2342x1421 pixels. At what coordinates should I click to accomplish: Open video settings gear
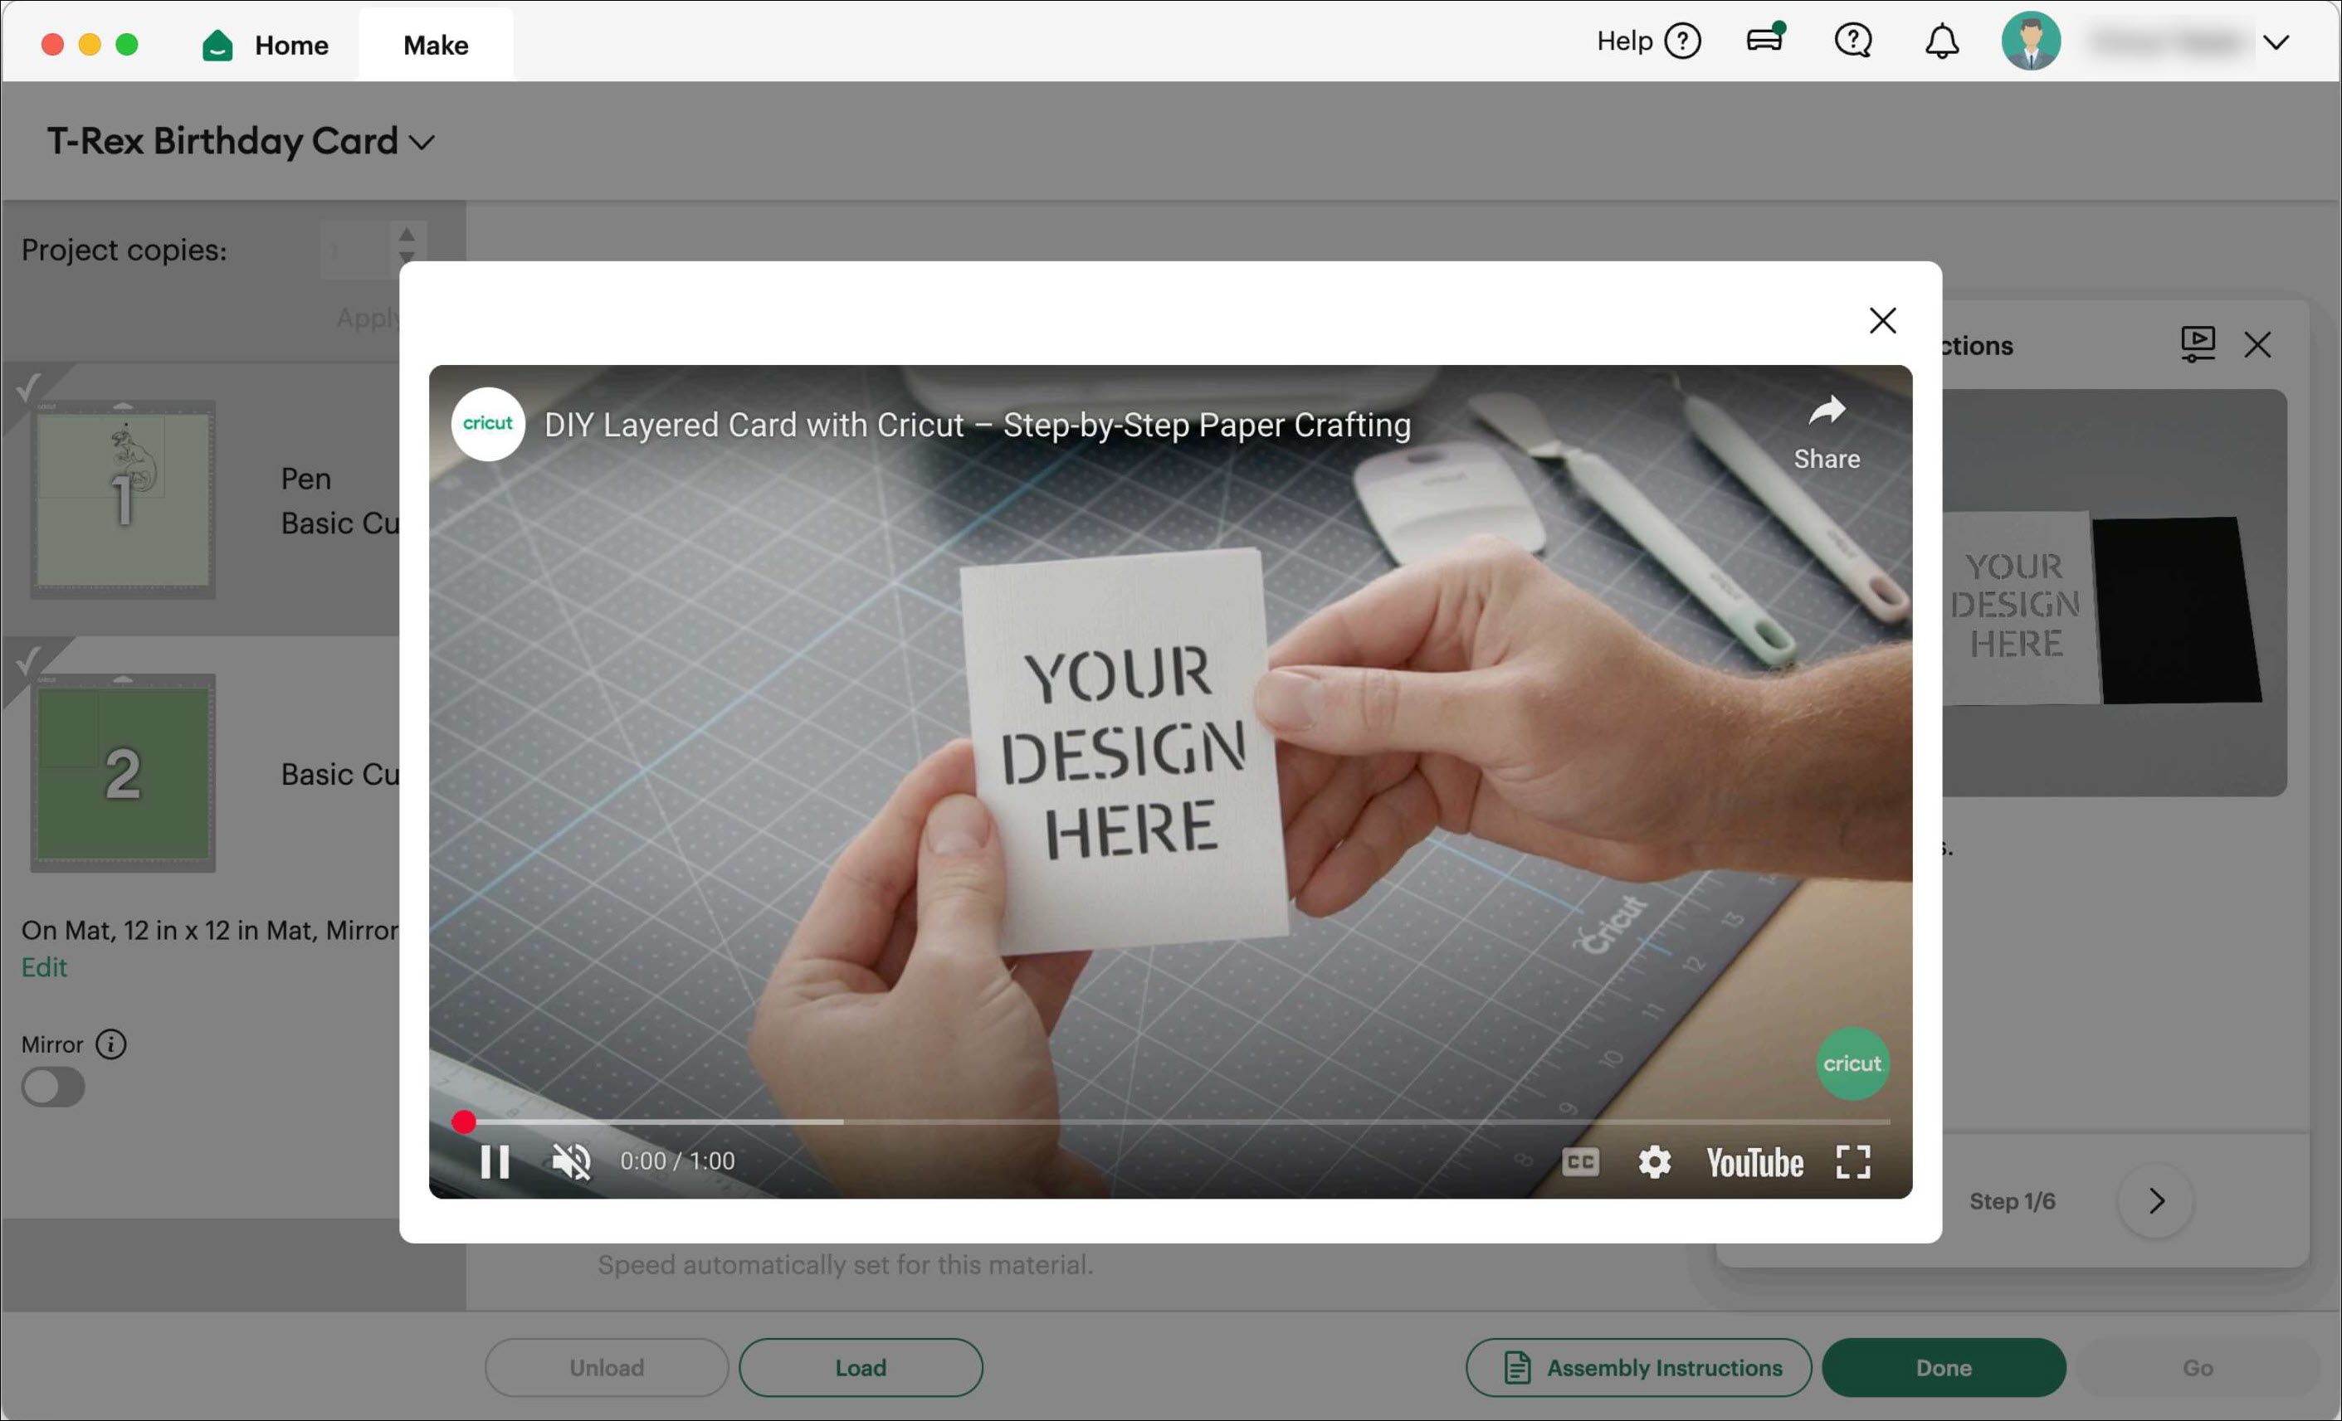tap(1654, 1161)
